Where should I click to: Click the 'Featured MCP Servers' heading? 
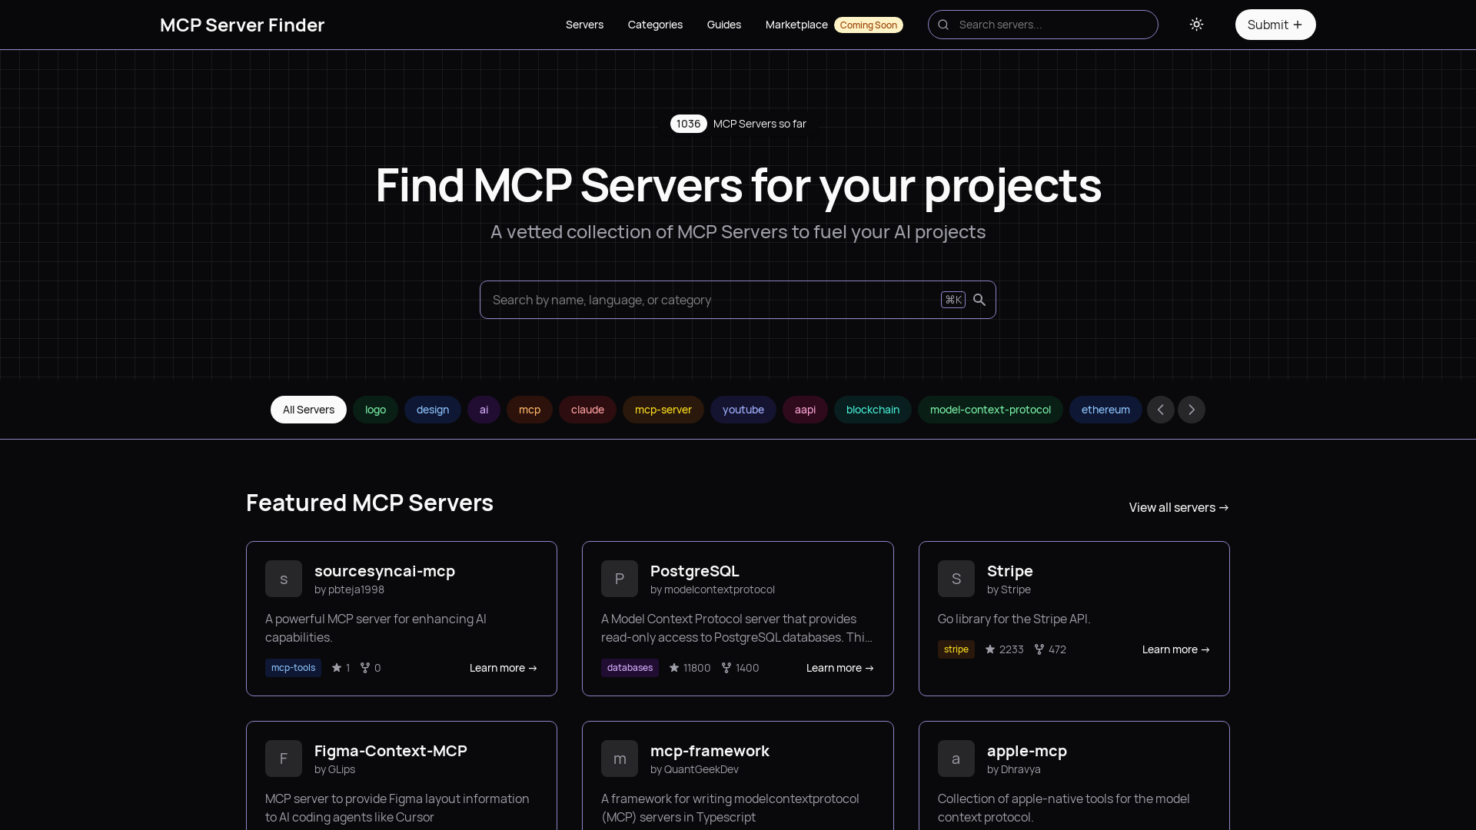(x=370, y=503)
